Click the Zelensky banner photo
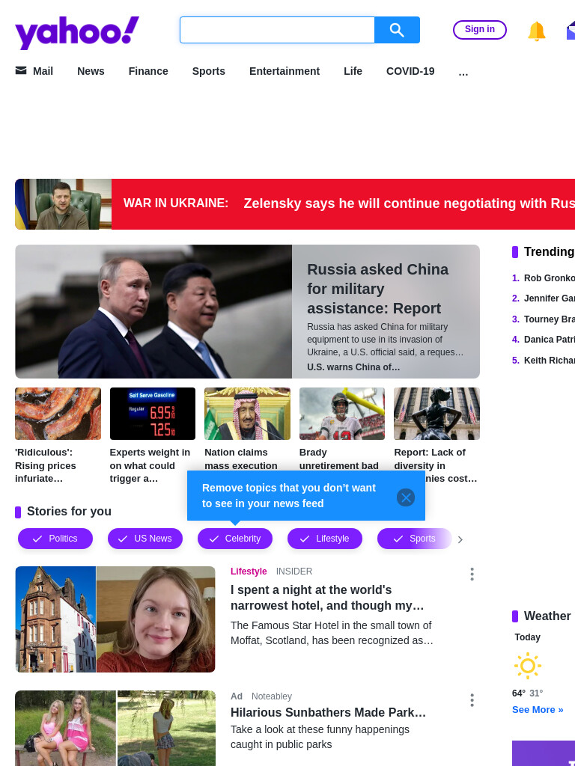The image size is (575, 766). 64,204
